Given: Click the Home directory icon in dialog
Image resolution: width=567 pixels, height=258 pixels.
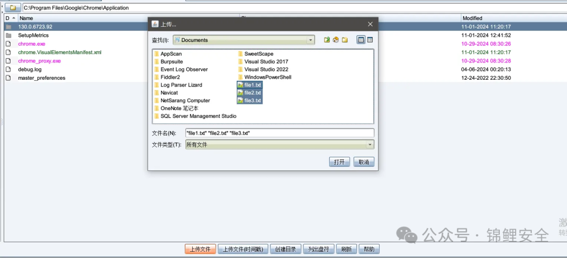Looking at the screenshot, I should tap(335, 40).
